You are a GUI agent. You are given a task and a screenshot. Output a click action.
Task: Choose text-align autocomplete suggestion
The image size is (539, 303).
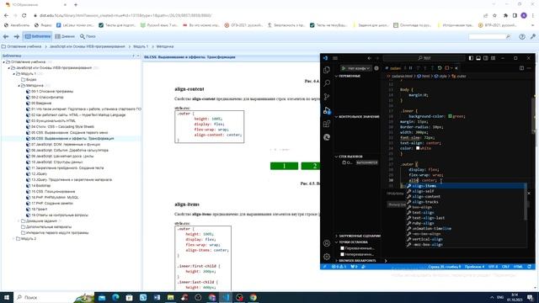point(466,213)
